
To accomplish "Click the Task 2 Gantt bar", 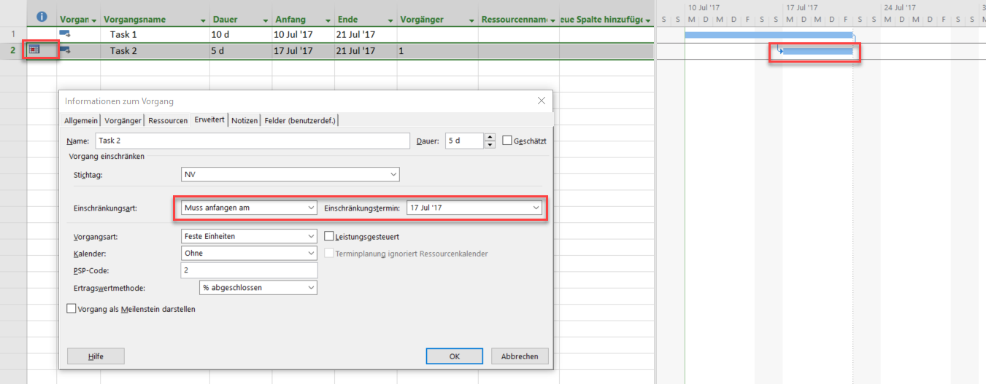I will (817, 51).
